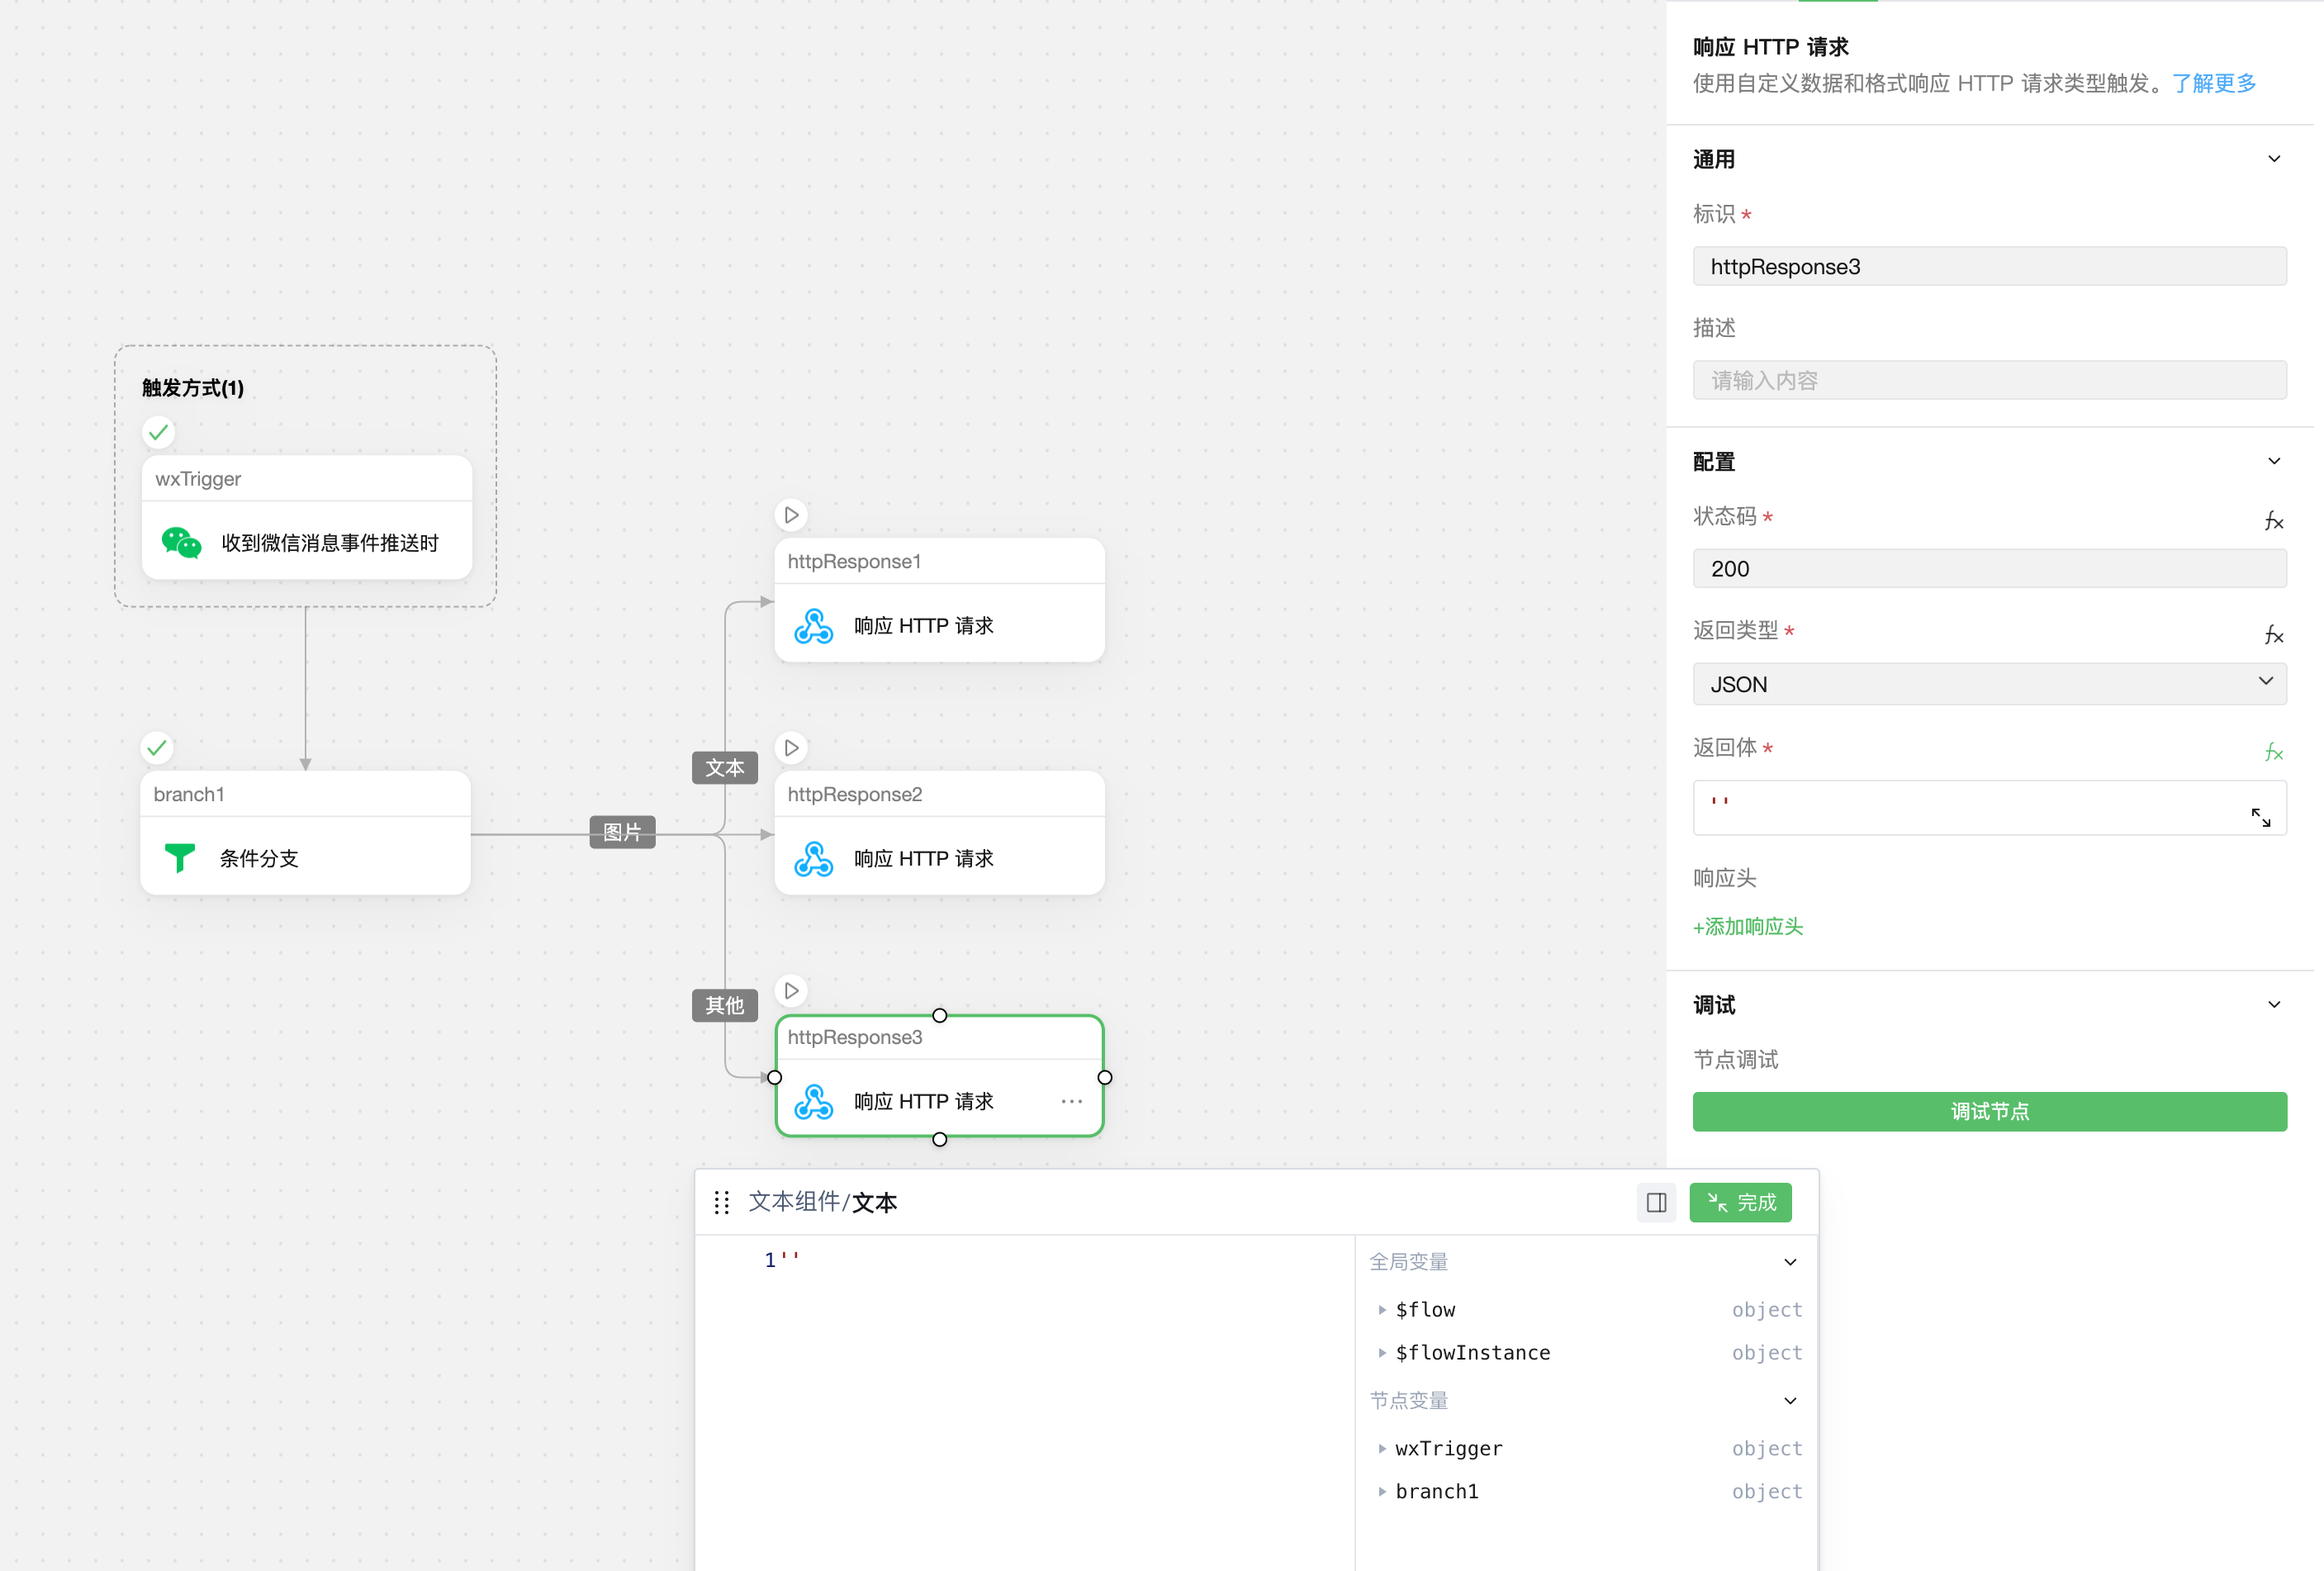Click the wxTrigger green checkmark status

[x=158, y=433]
